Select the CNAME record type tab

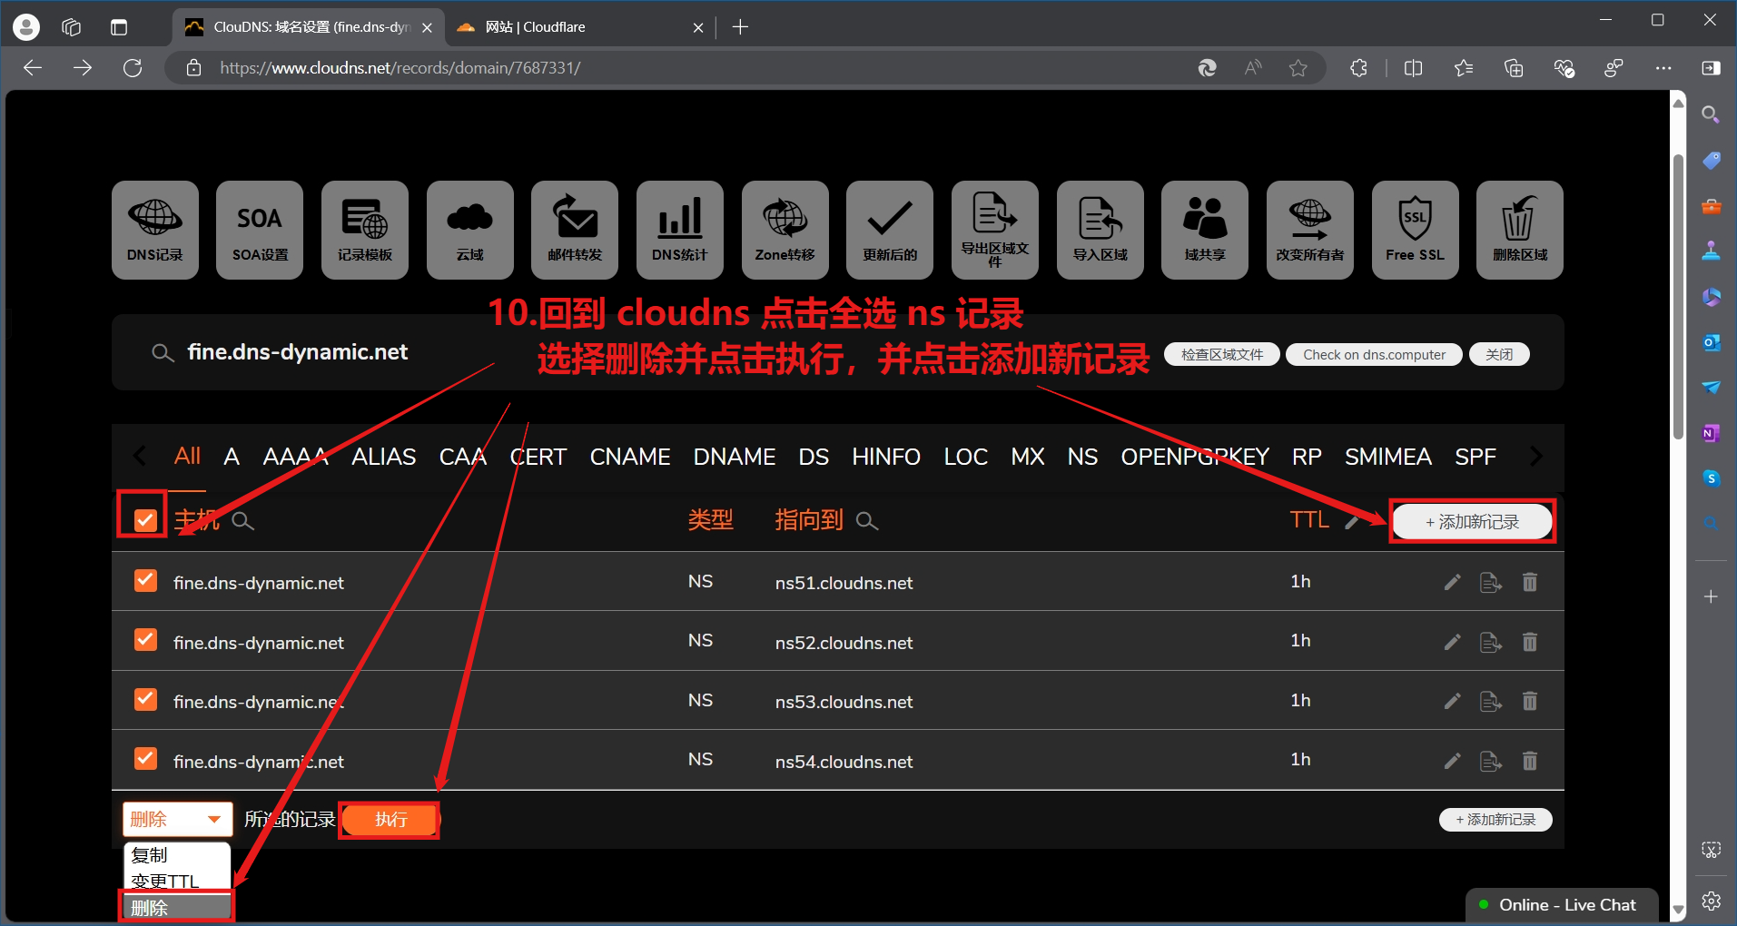pyautogui.click(x=630, y=457)
